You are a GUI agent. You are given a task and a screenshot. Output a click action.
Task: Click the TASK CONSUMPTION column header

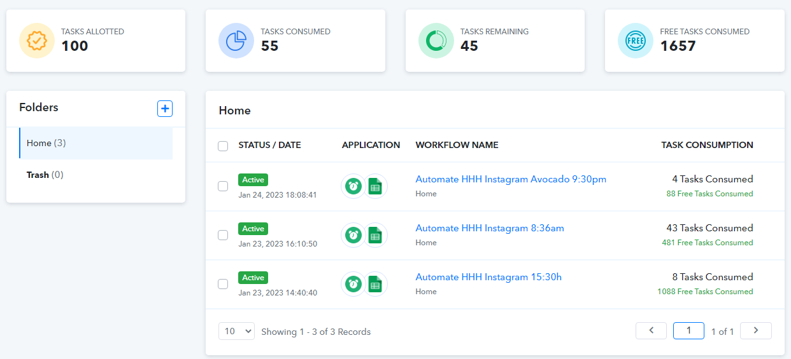pyautogui.click(x=707, y=145)
